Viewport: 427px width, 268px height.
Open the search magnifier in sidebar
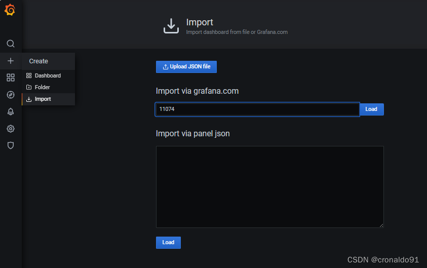click(x=11, y=44)
